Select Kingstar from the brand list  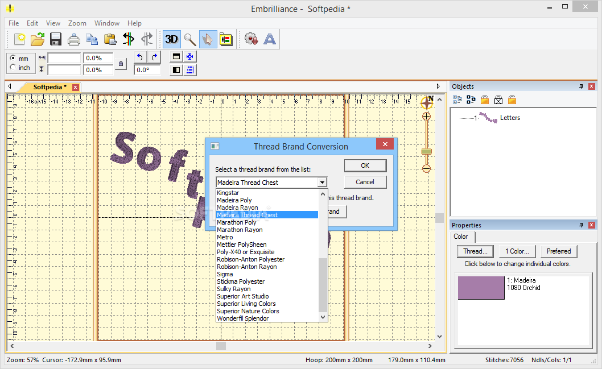pos(267,193)
